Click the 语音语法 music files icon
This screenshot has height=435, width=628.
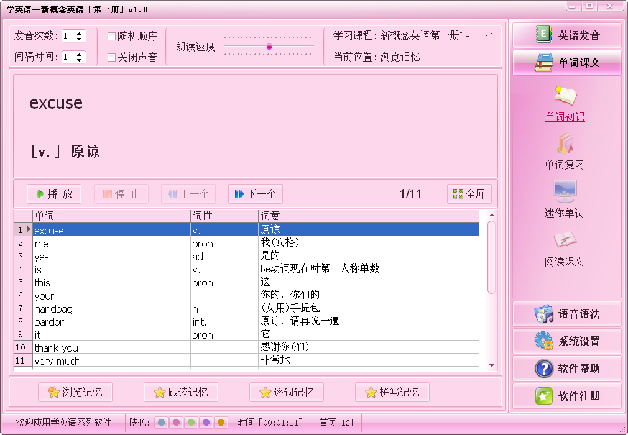tap(543, 314)
